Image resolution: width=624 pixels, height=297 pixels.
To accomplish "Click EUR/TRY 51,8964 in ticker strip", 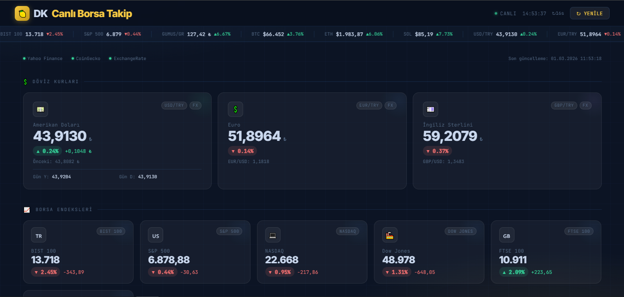I will (x=589, y=34).
